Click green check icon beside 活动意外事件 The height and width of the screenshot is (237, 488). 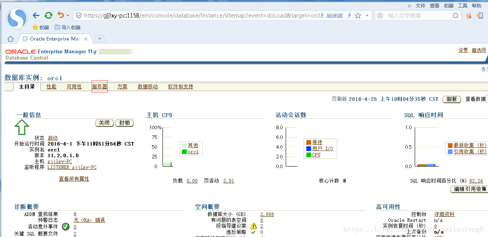[x=65, y=226]
